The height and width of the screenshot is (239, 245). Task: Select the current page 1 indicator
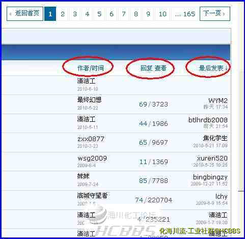click(50, 14)
